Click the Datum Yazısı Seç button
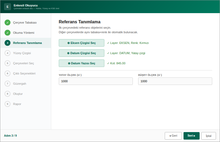Image resolution: width=220 pixels, height=142 pixels. tap(82, 63)
